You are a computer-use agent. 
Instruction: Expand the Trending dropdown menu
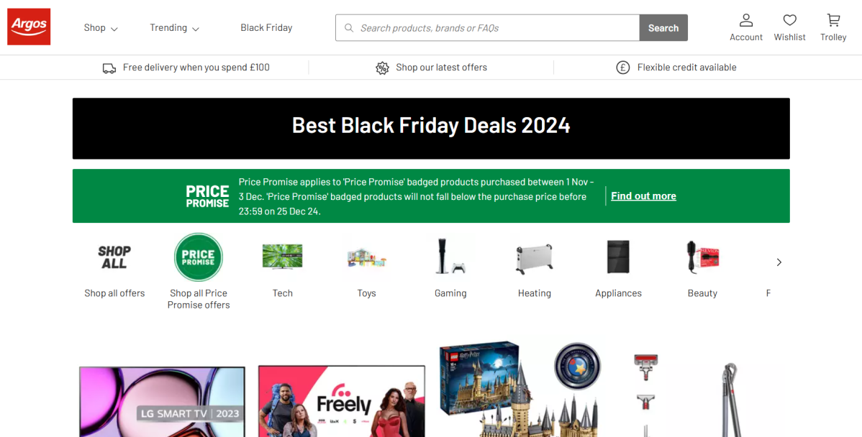(173, 27)
